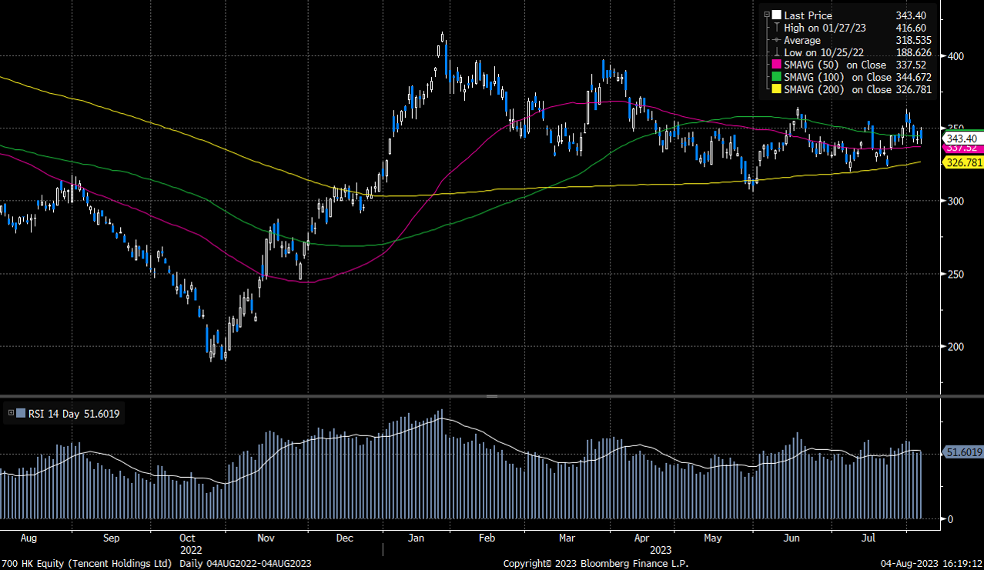Click the Jan label on the date axis
This screenshot has width=984, height=570.
tap(416, 538)
